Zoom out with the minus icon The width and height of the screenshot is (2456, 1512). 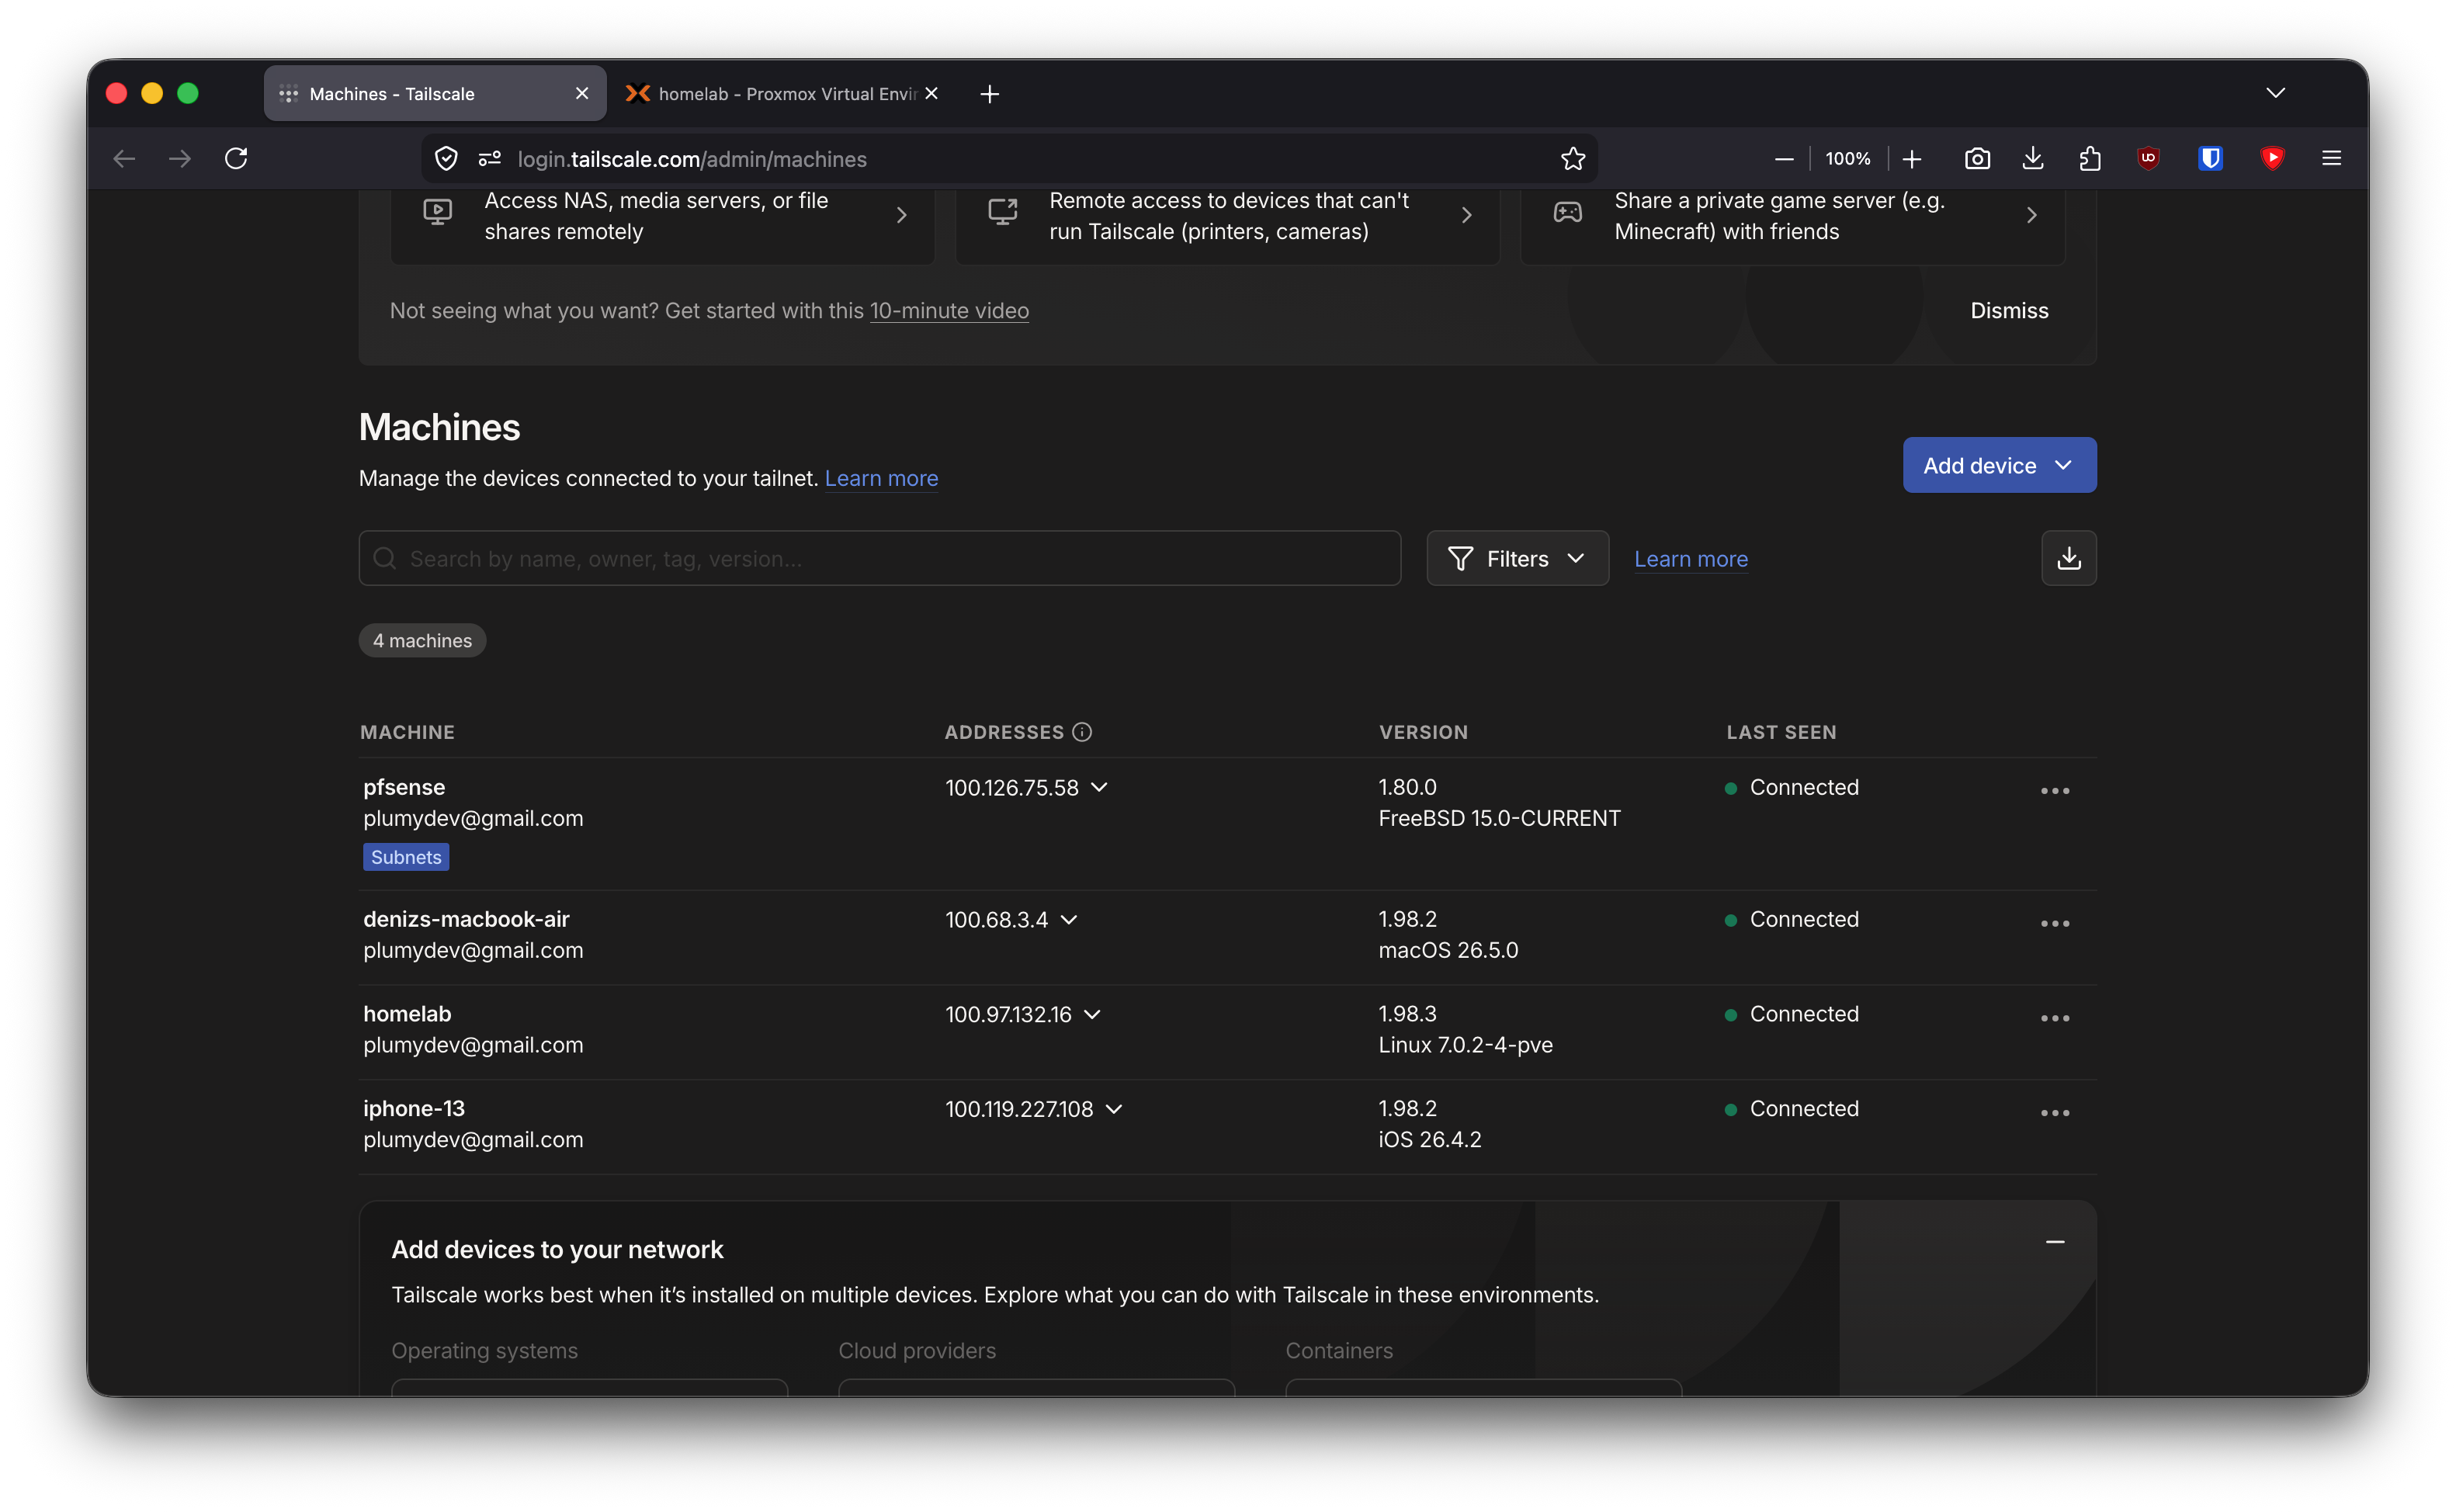click(x=1783, y=158)
